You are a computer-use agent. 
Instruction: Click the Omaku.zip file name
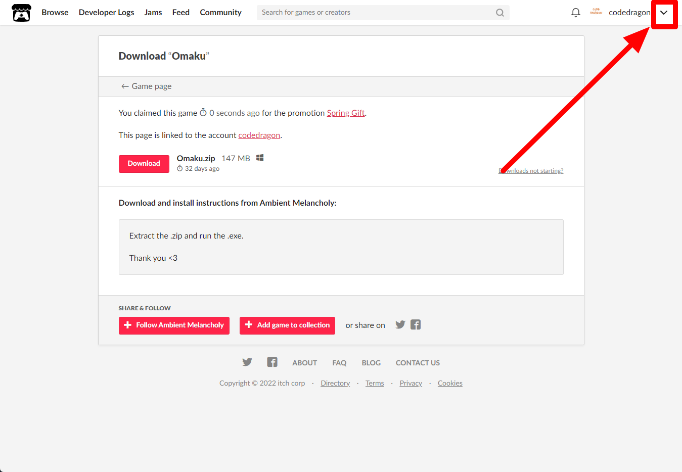point(196,159)
